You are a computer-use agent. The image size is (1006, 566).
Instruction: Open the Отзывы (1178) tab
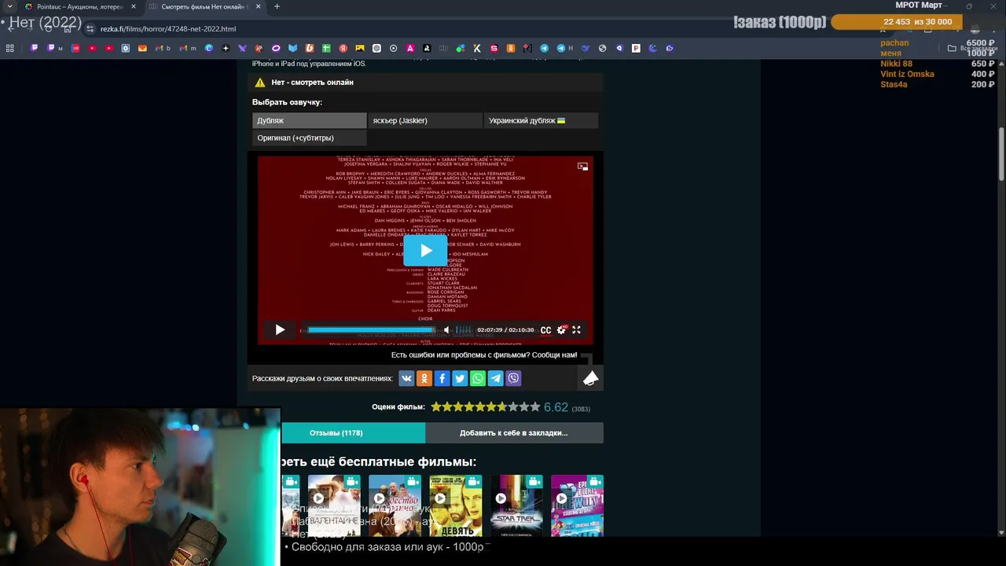pyautogui.click(x=353, y=432)
